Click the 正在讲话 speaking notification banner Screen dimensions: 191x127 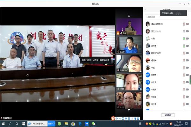click(173, 13)
